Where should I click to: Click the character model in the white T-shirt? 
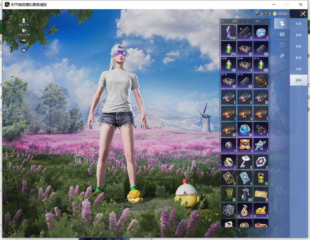pos(118,122)
